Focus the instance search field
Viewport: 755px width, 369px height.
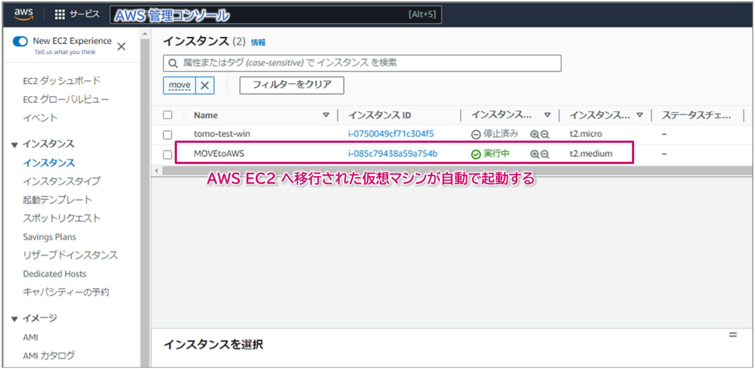tap(362, 63)
